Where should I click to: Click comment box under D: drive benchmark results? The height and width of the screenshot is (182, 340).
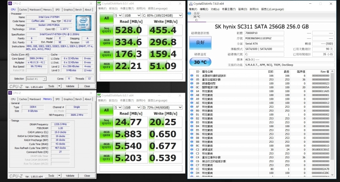[141, 168]
